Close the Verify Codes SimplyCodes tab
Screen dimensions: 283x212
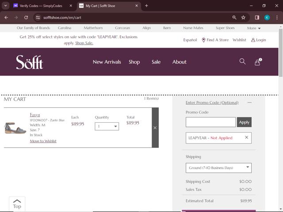[71, 6]
